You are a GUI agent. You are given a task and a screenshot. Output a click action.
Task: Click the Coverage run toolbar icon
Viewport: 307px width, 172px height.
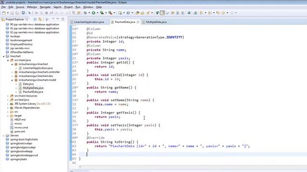(102, 13)
